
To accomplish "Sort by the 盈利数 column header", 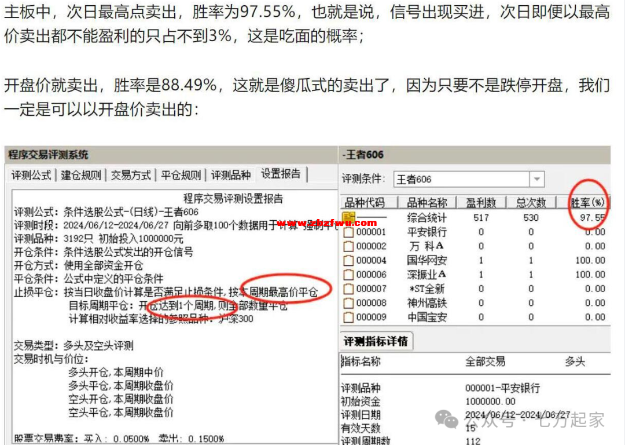I will click(480, 203).
